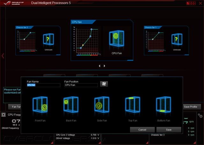This screenshot has width=204, height=145.
Task: Select the Bottom Fan position icon
Action: [x=164, y=105]
